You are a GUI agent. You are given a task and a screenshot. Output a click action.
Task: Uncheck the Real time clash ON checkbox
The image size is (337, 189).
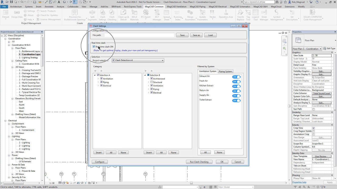pyautogui.click(x=94, y=47)
